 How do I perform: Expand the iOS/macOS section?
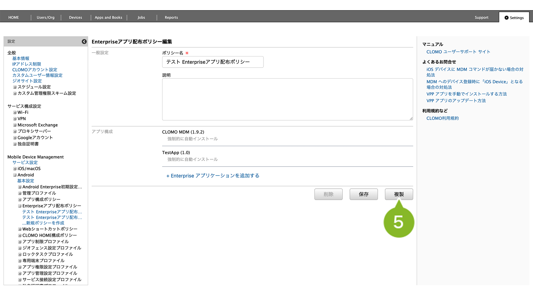tap(15, 169)
